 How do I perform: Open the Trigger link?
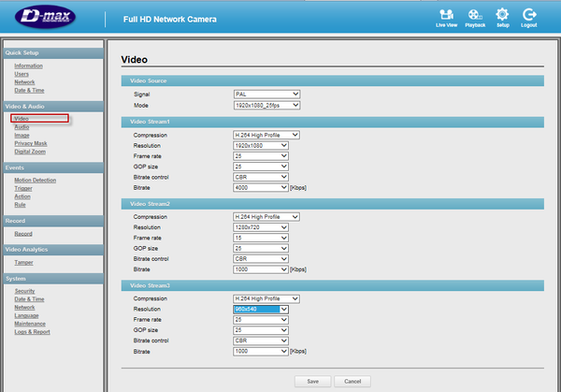(23, 188)
